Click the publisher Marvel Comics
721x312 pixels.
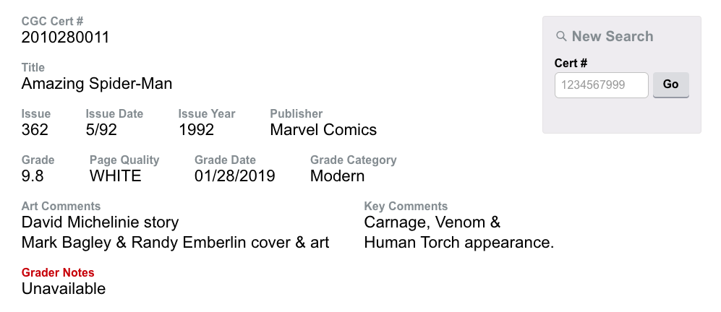[x=323, y=130]
